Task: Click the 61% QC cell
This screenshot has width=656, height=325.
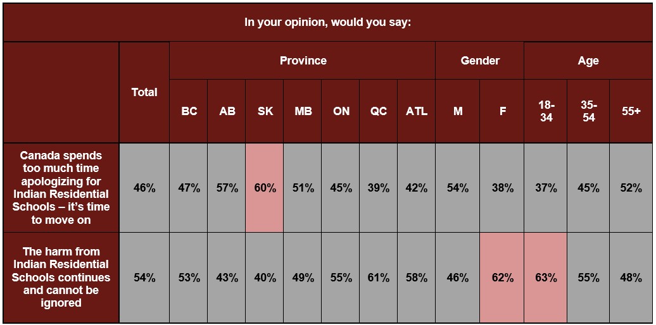Action: coord(379,278)
